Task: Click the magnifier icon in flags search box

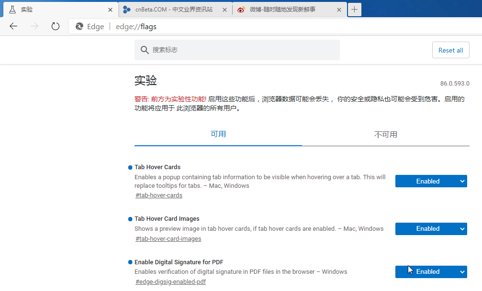Action: click(x=145, y=50)
